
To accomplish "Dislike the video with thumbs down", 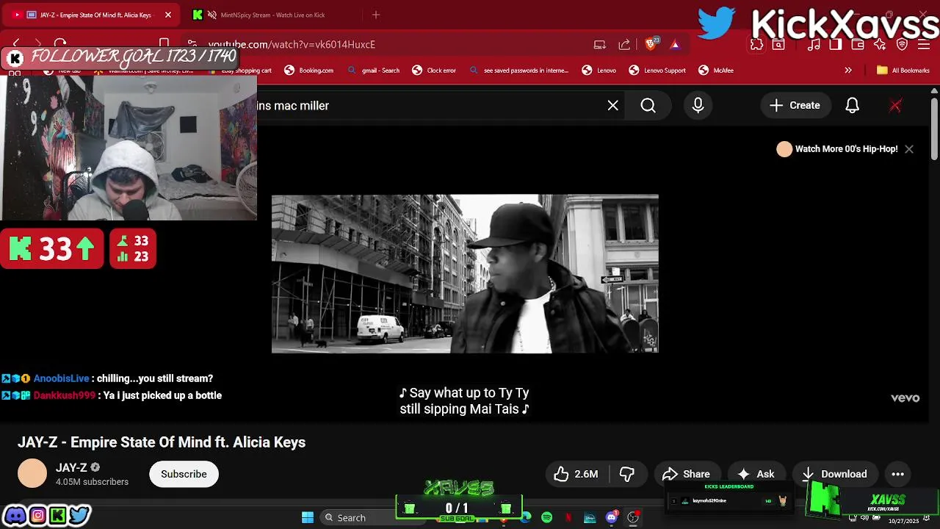I will [627, 474].
